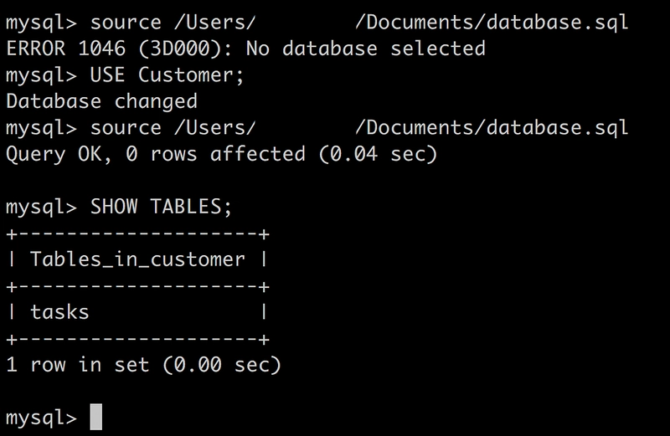The height and width of the screenshot is (436, 670).
Task: Click the 'tasks' table row
Action: click(137, 312)
